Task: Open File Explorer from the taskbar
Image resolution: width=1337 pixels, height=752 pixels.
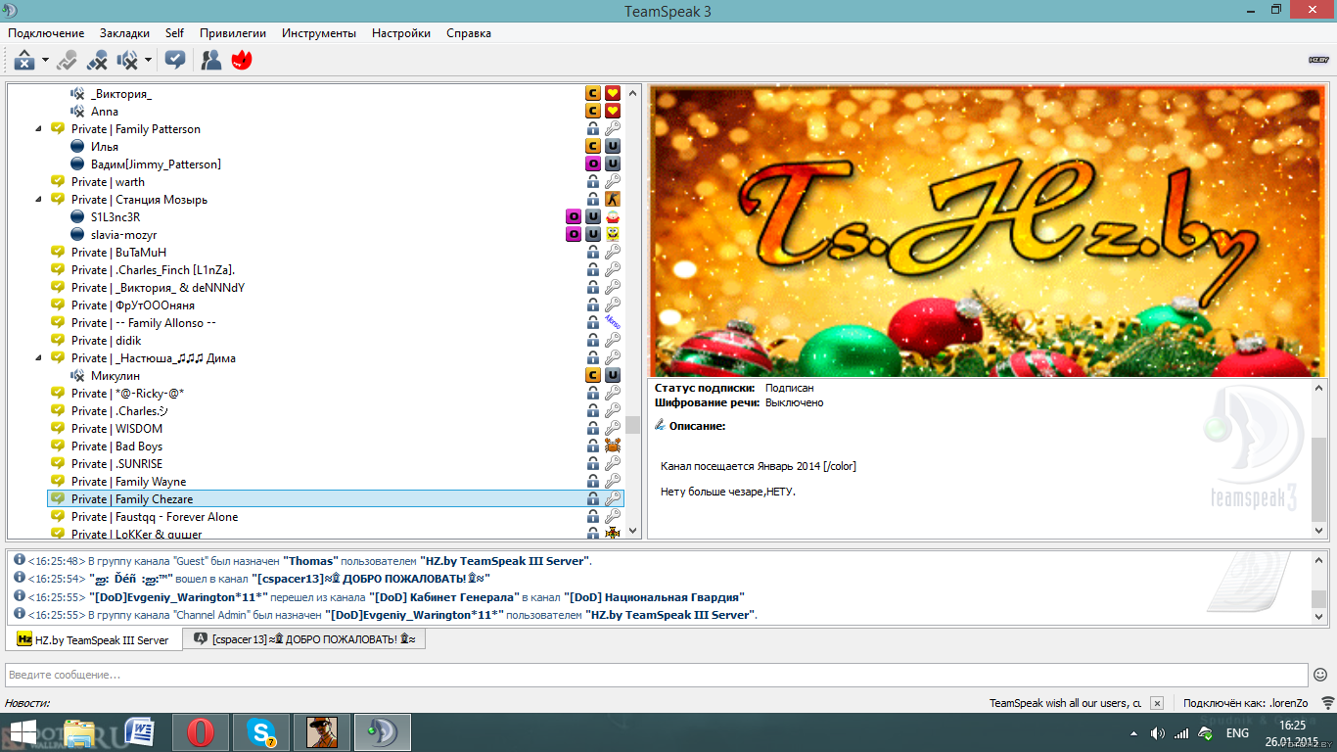Action: [x=80, y=732]
